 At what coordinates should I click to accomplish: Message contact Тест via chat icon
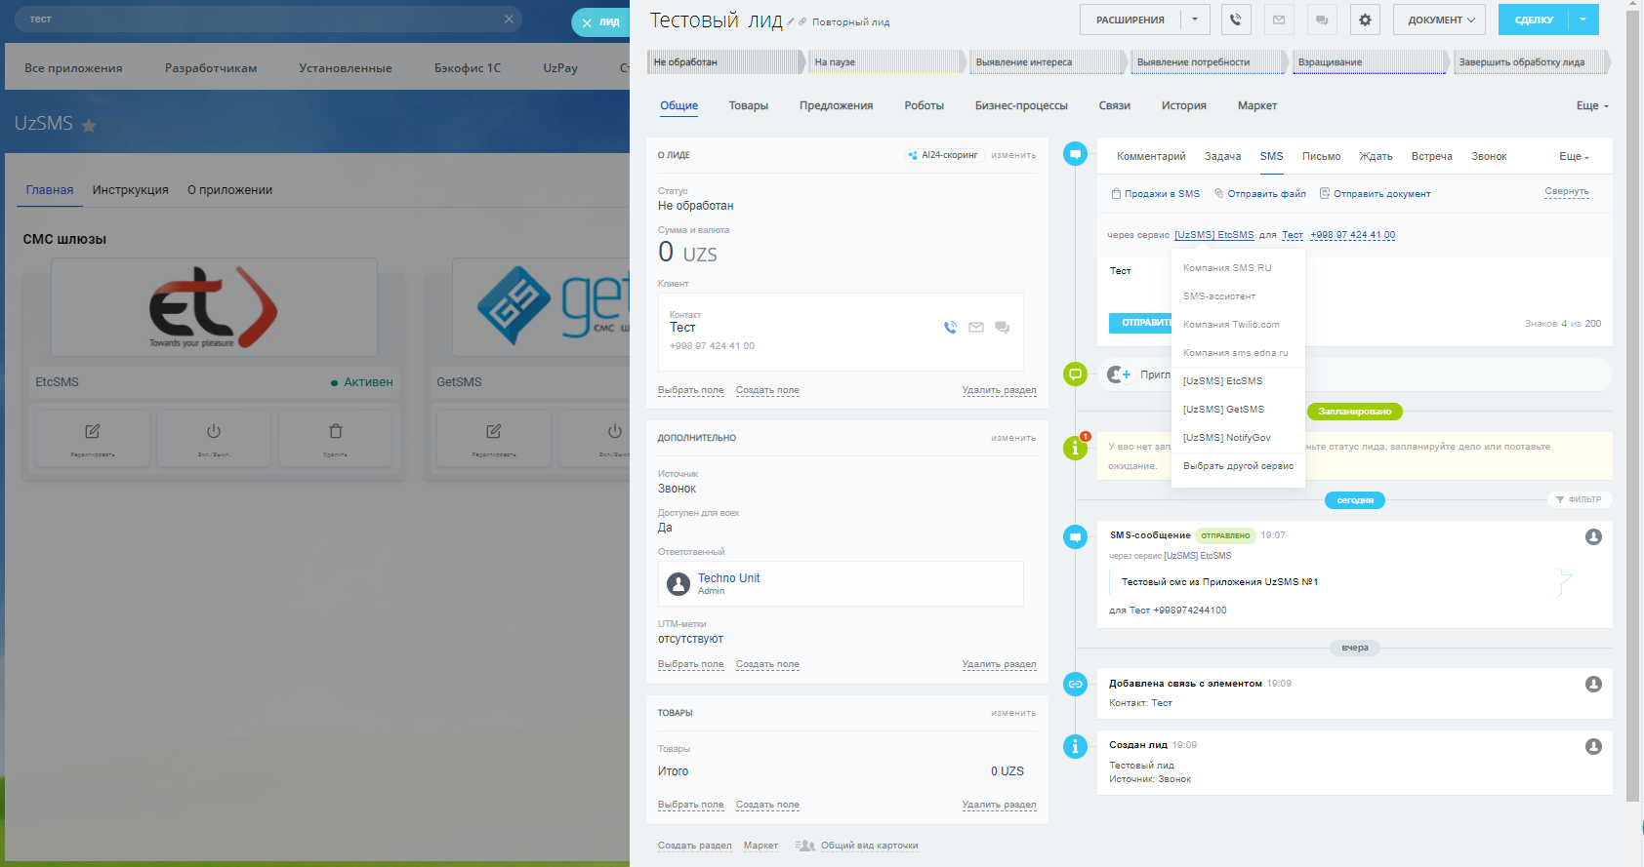click(x=1002, y=328)
